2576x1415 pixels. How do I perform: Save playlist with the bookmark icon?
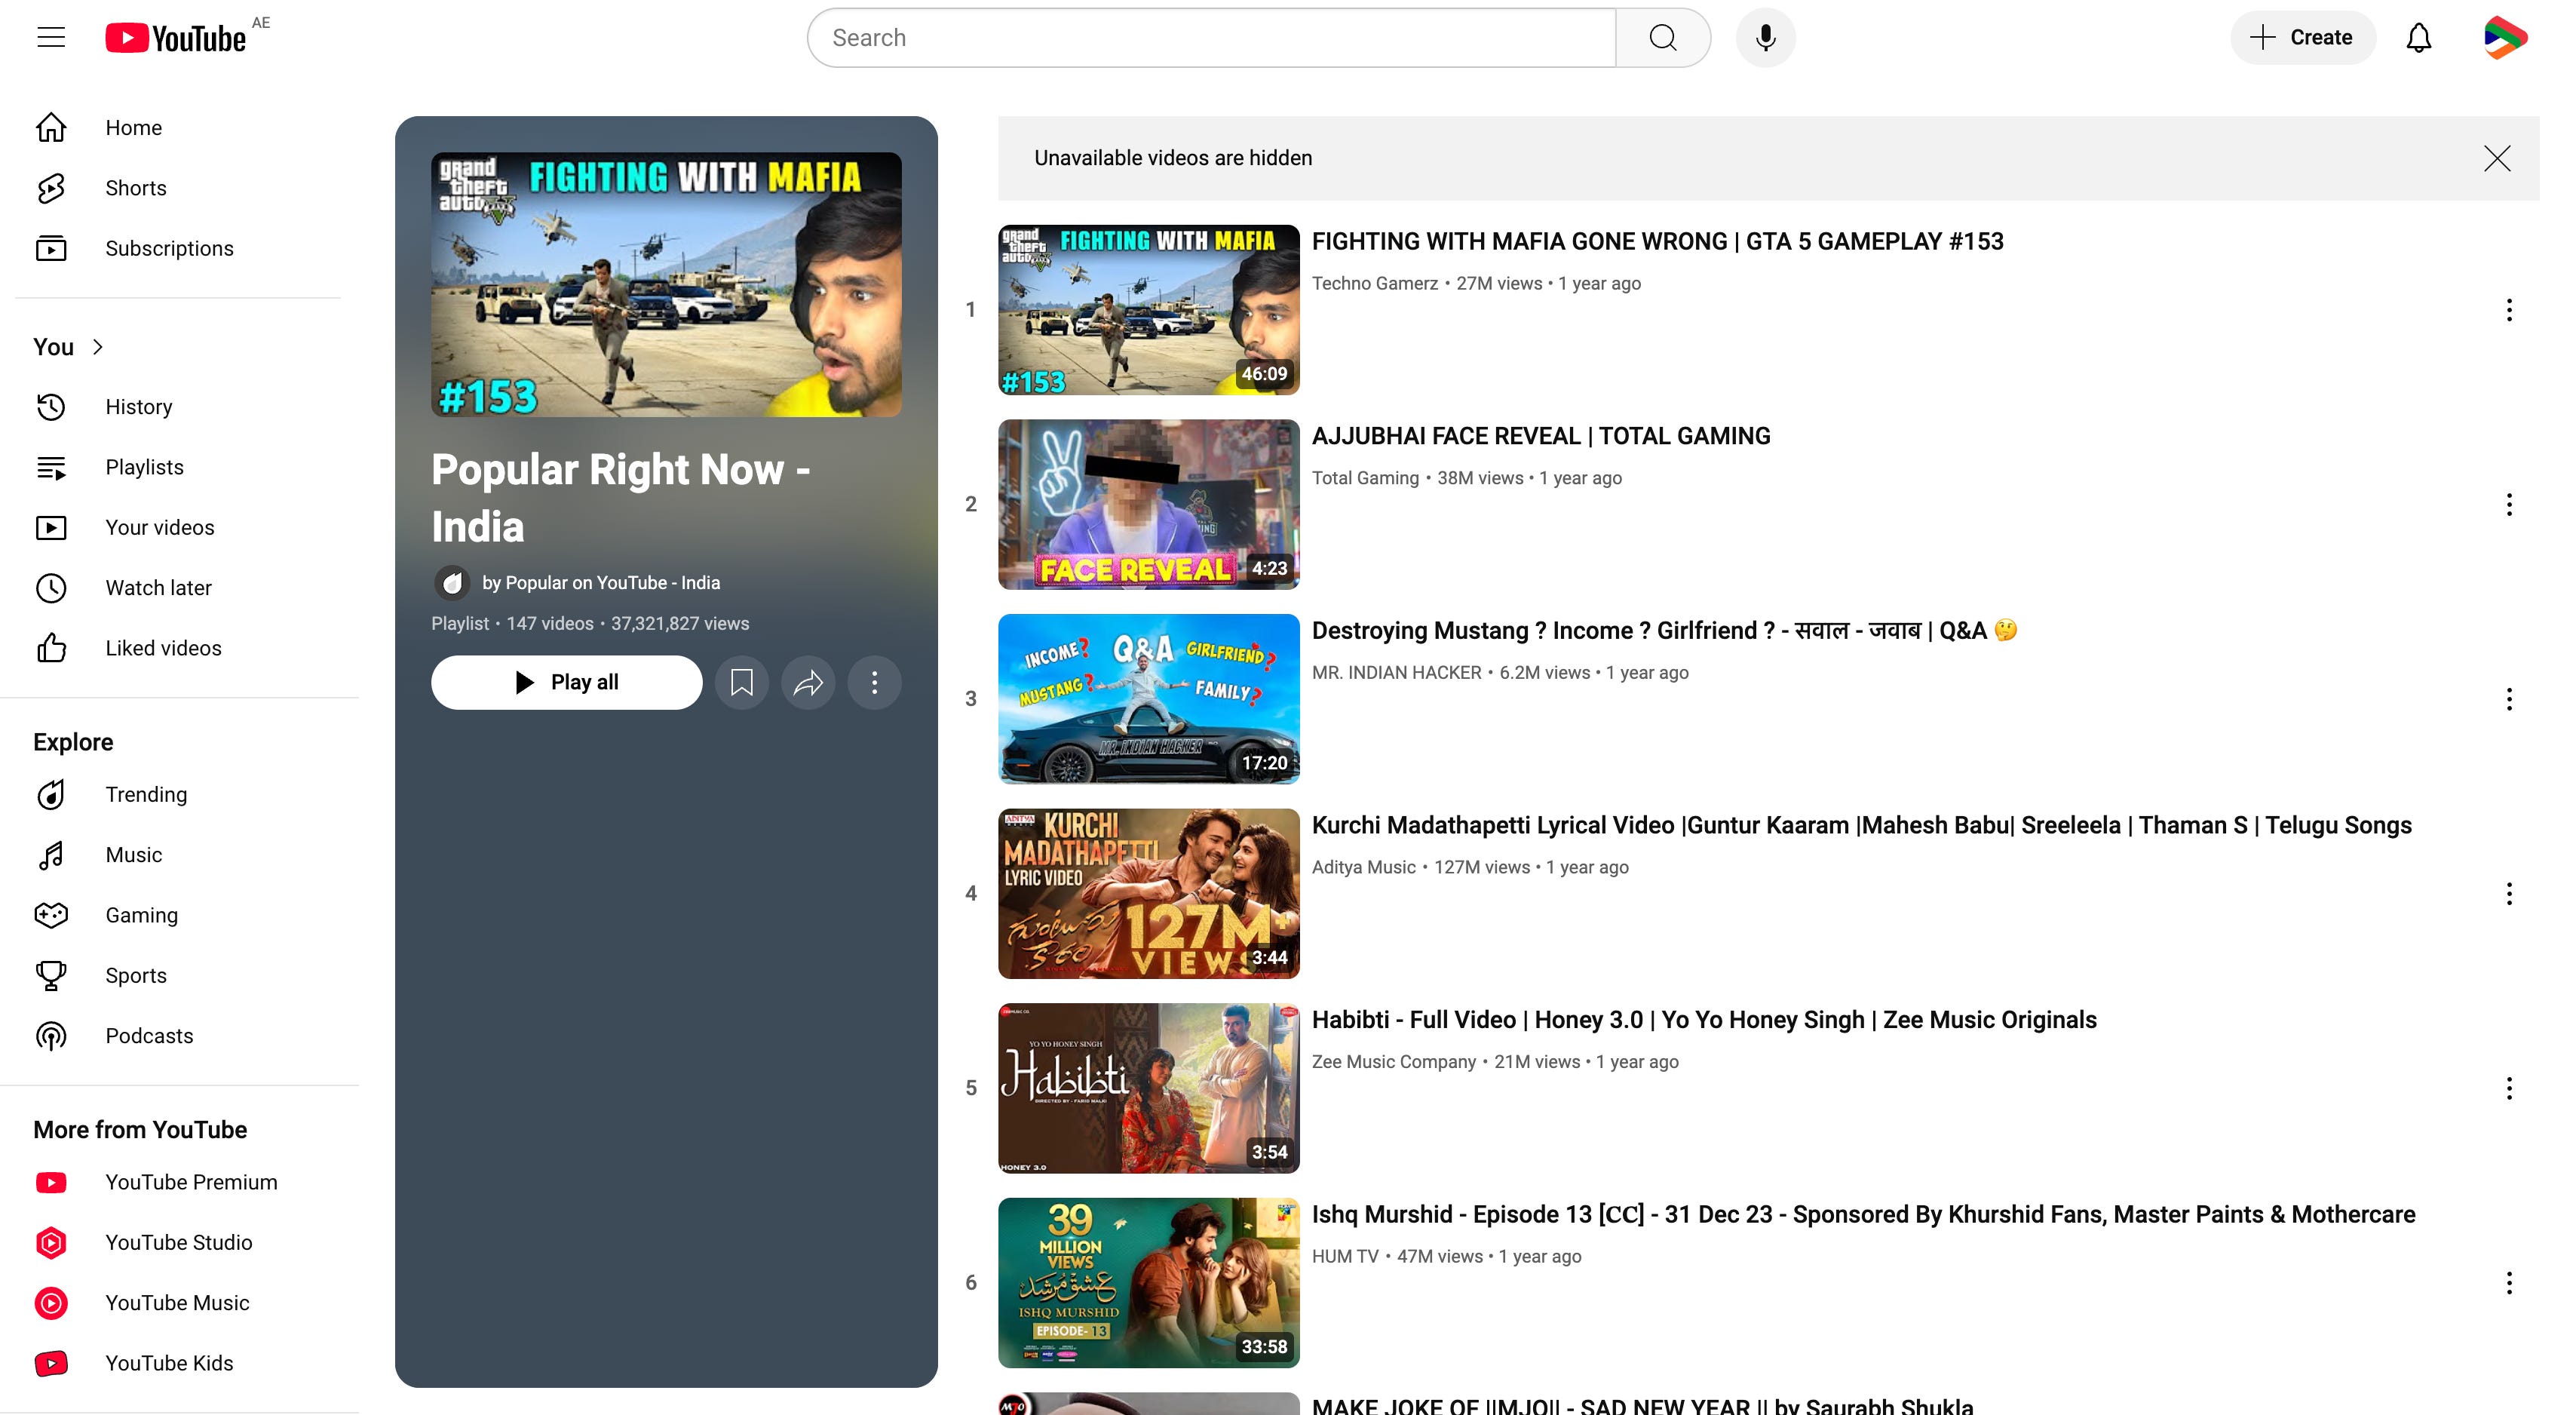click(741, 682)
